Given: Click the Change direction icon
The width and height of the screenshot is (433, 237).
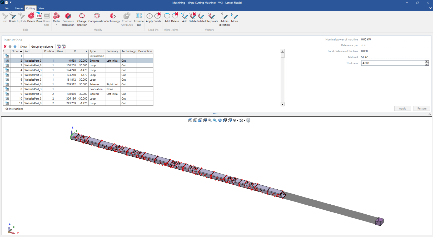Looking at the screenshot, I should (82, 19).
